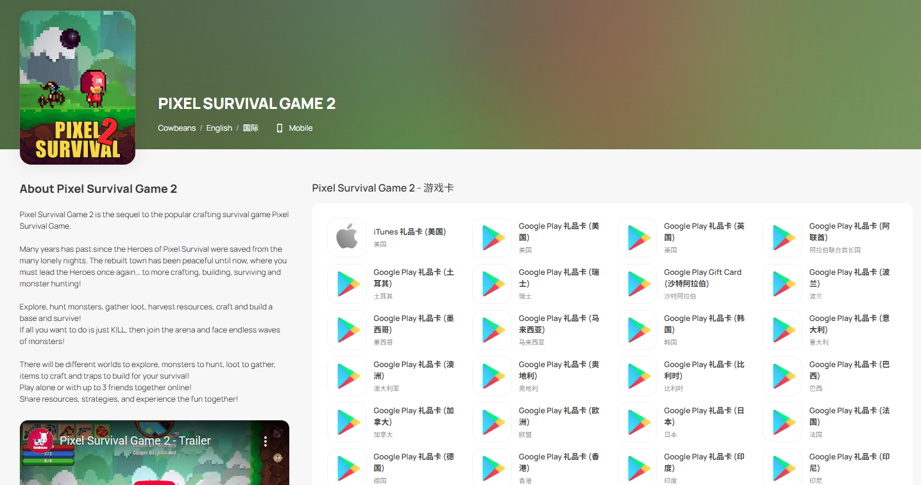Click the Cowbeans publisher link
921x485 pixels.
tap(176, 128)
